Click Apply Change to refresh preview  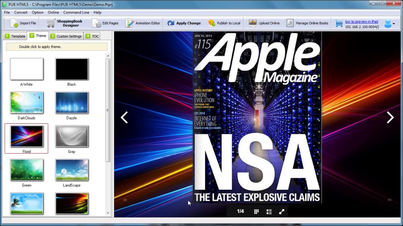pyautogui.click(x=184, y=23)
